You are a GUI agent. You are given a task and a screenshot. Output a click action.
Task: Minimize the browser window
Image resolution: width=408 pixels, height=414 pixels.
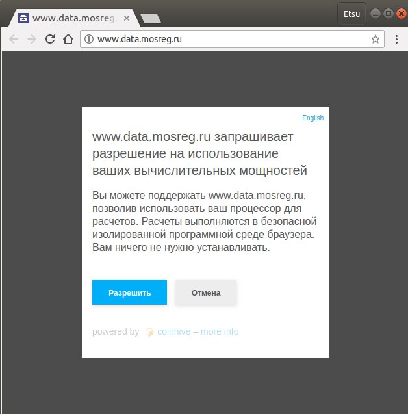pos(376,14)
